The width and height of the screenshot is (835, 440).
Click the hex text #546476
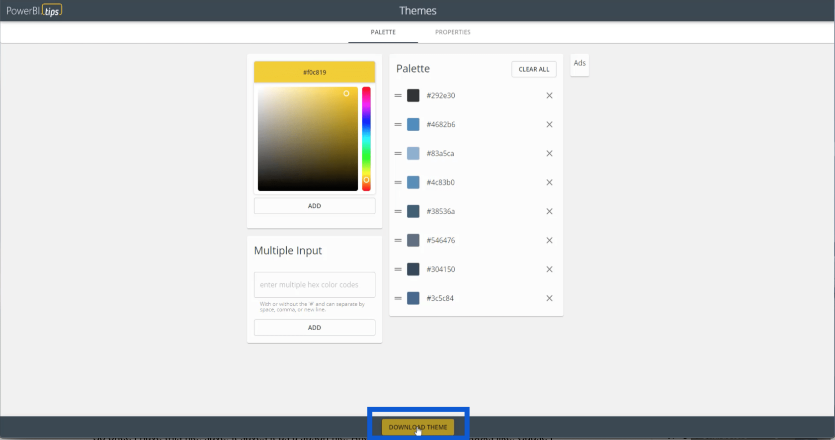tap(441, 240)
